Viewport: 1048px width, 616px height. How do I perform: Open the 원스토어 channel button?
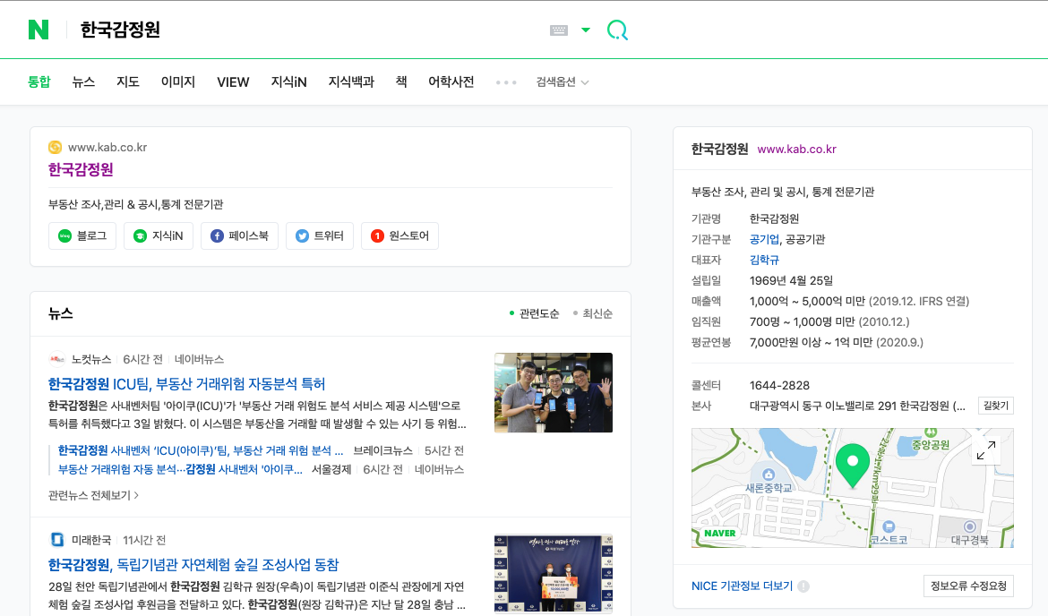(x=399, y=235)
